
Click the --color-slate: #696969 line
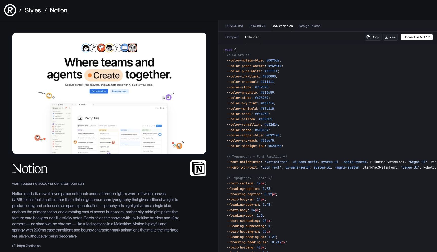point(248,98)
